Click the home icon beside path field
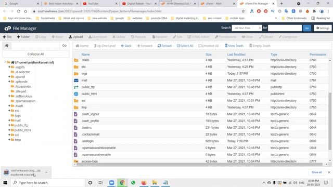Image resolution: width=333 pixels, height=187 pixels. click(7, 45)
